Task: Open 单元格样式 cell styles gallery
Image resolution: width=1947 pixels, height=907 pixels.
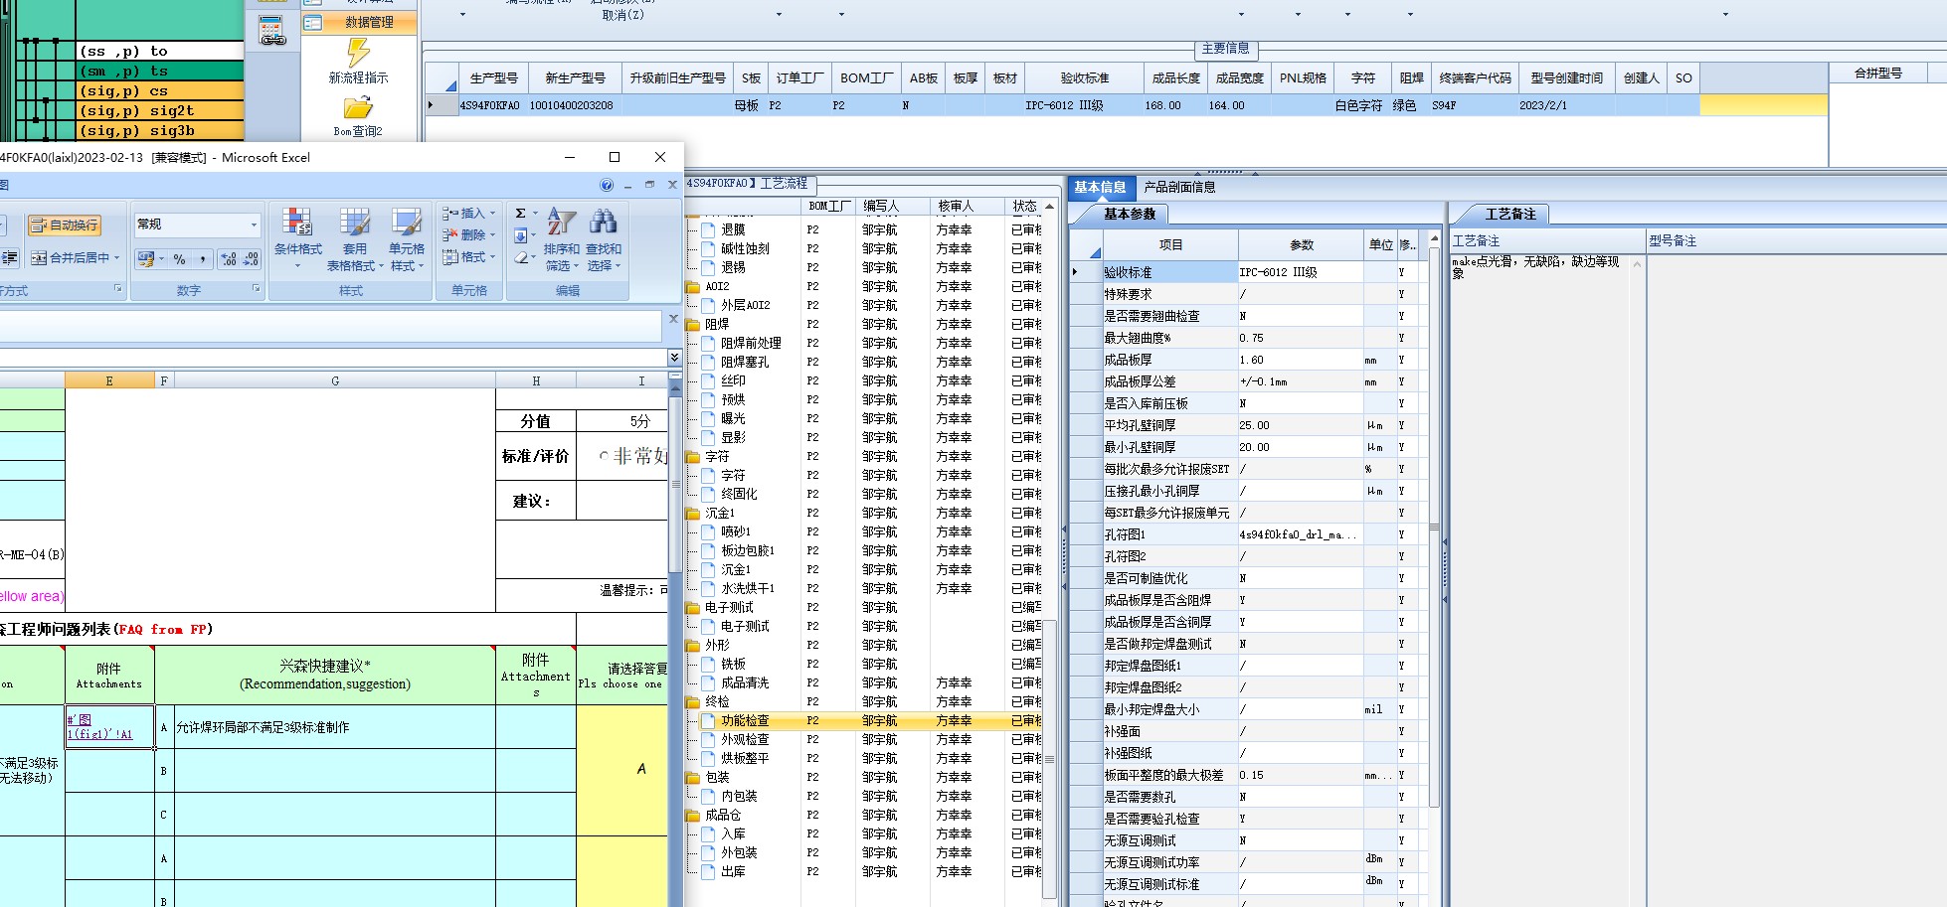Action: point(407,238)
